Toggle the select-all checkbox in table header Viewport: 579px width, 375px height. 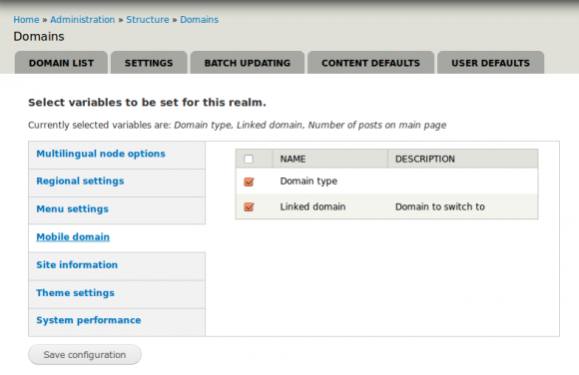[249, 160]
